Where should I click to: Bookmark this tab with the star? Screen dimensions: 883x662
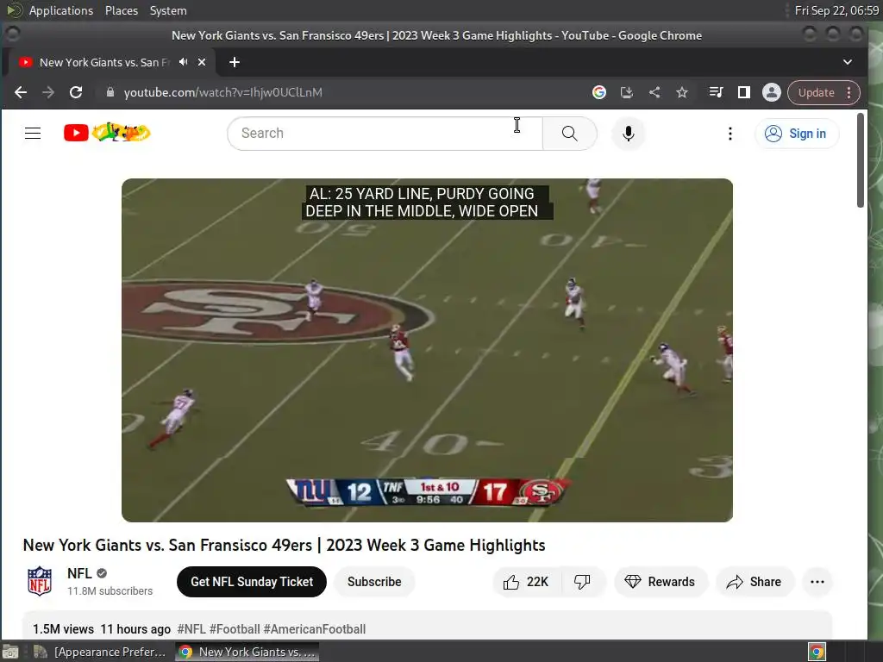click(x=682, y=92)
